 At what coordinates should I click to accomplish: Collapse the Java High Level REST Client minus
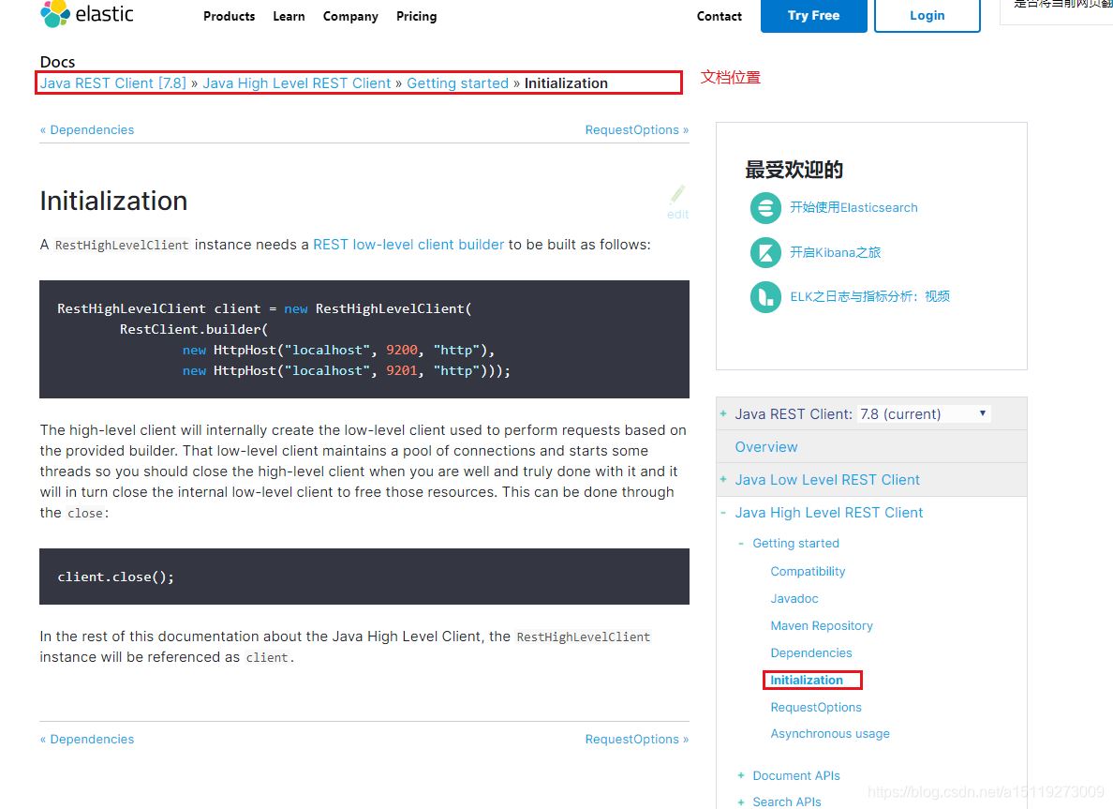723,512
